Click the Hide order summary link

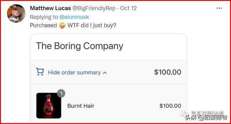coord(74,72)
